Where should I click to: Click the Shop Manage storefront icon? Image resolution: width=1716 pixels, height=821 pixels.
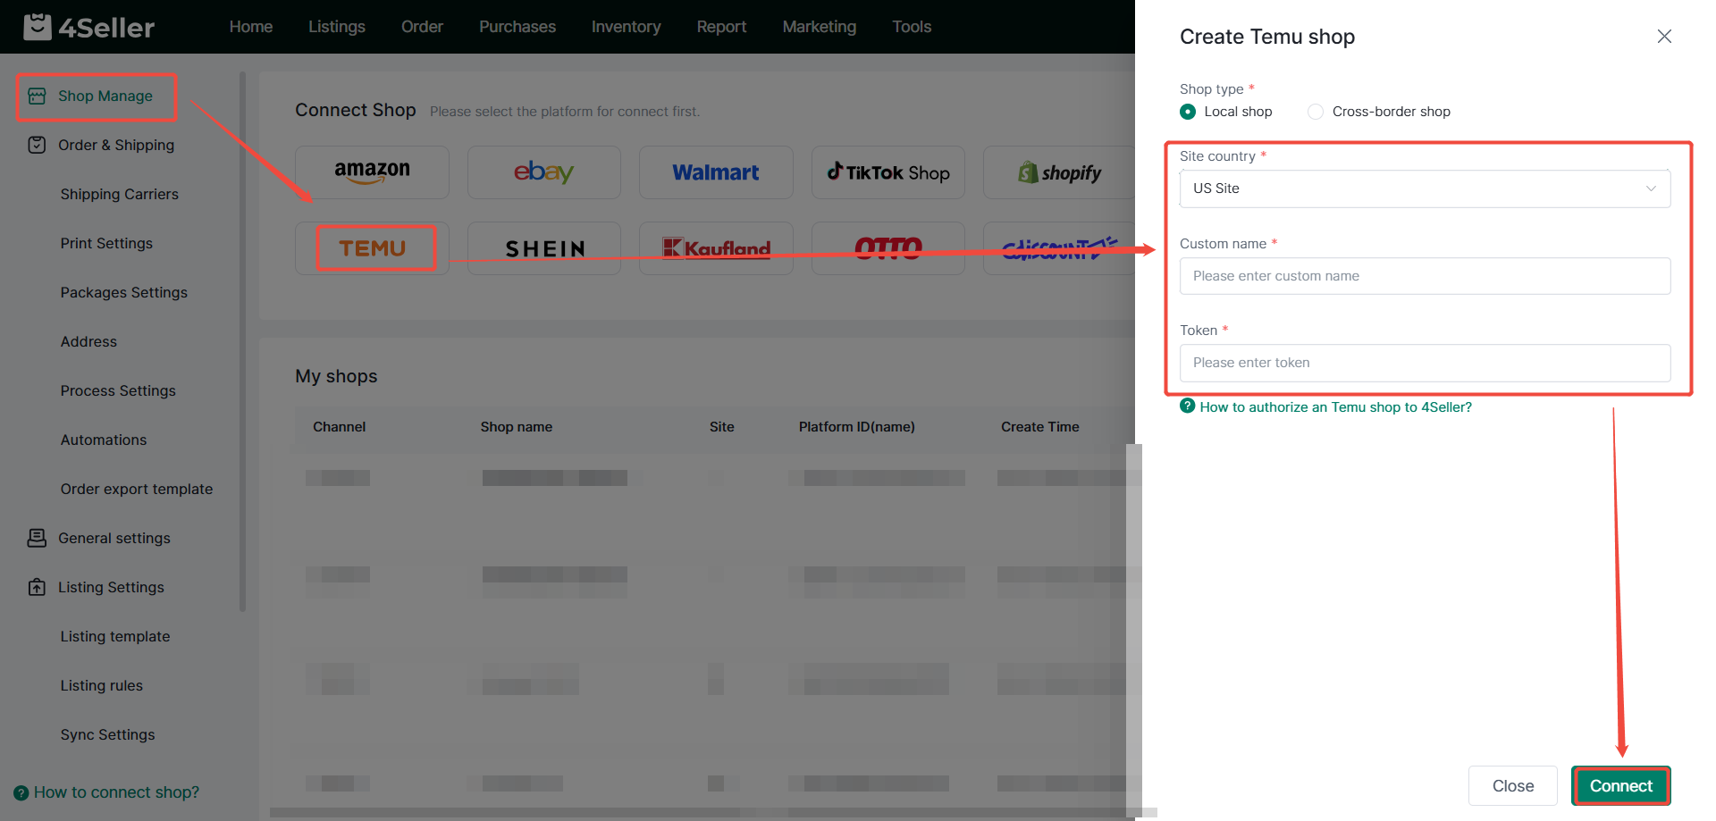[37, 96]
